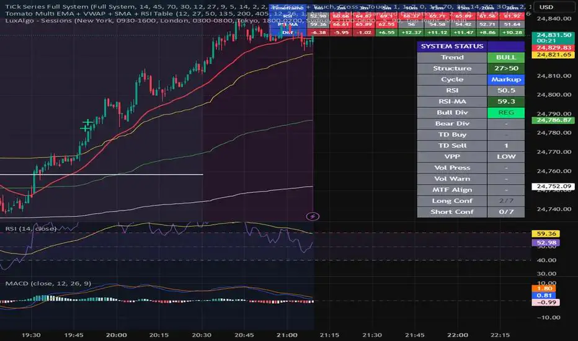Select the RSI (14, close) pane title

pos(31,229)
